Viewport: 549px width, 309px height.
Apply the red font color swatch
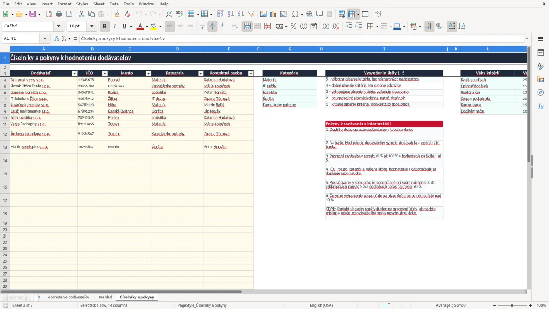pos(140,27)
